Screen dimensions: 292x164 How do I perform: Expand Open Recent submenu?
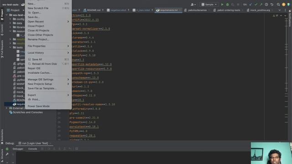coord(48,21)
